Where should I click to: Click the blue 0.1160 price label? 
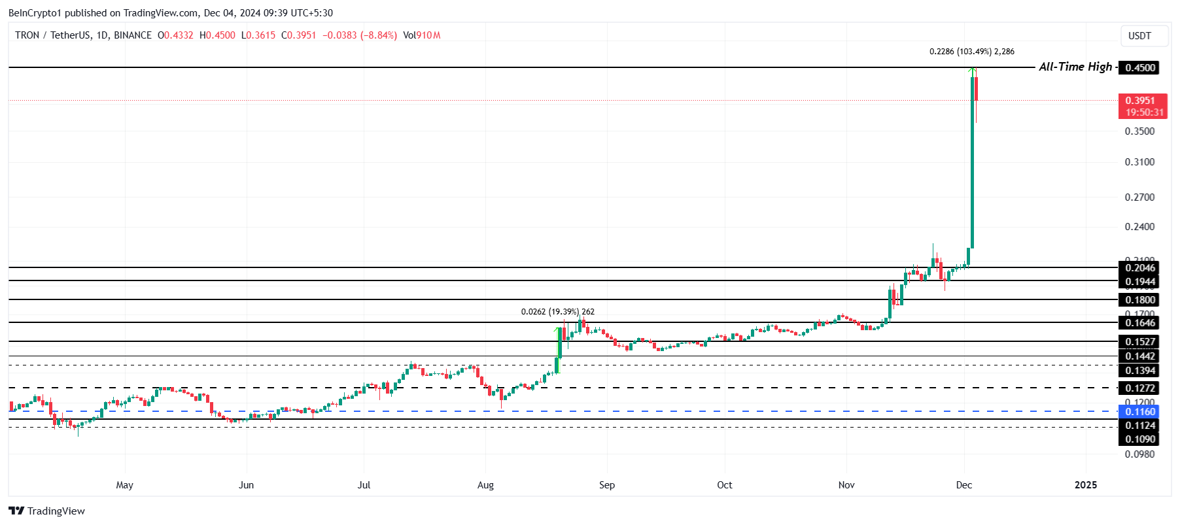pyautogui.click(x=1139, y=412)
